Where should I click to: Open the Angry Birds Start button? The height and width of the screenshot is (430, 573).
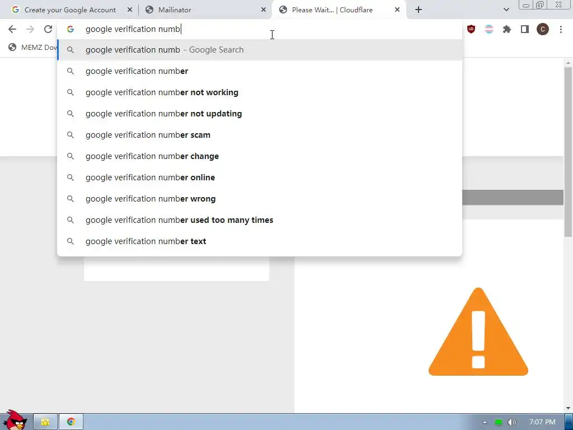click(15, 420)
